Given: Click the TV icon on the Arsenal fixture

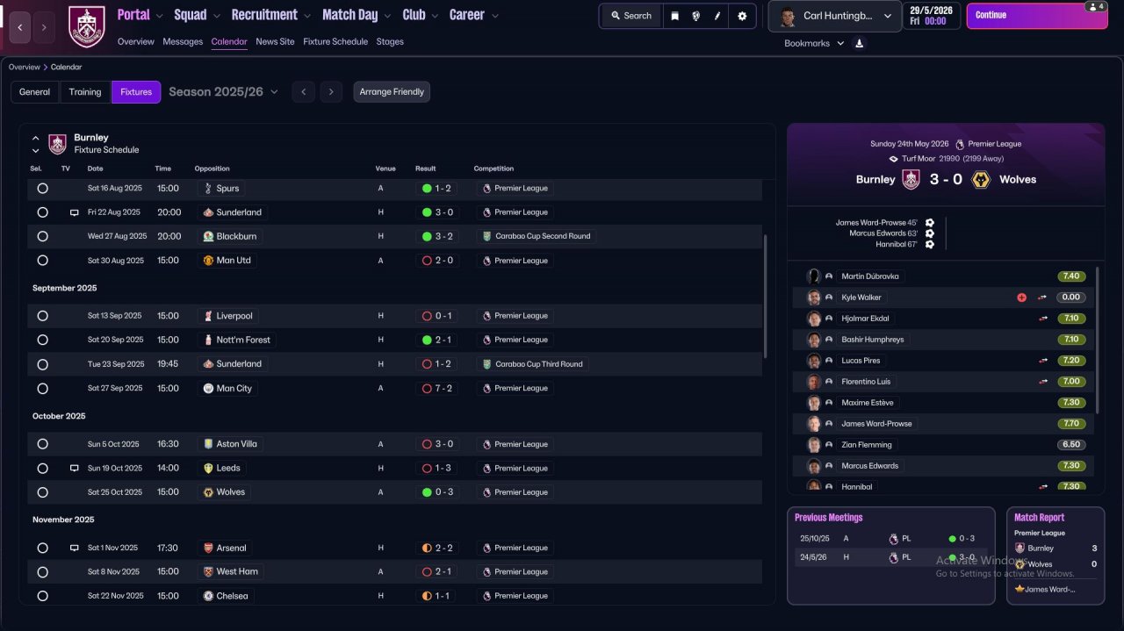Looking at the screenshot, I should (x=75, y=548).
